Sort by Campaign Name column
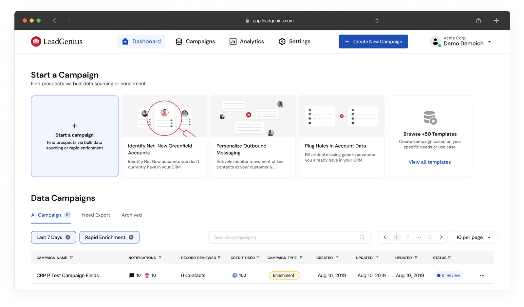This screenshot has height=307, width=524. 71,258
